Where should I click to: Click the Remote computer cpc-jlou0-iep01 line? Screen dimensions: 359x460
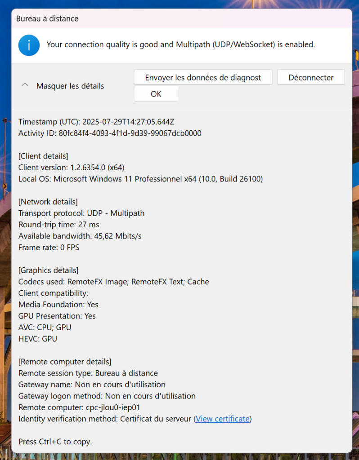[x=79, y=407]
